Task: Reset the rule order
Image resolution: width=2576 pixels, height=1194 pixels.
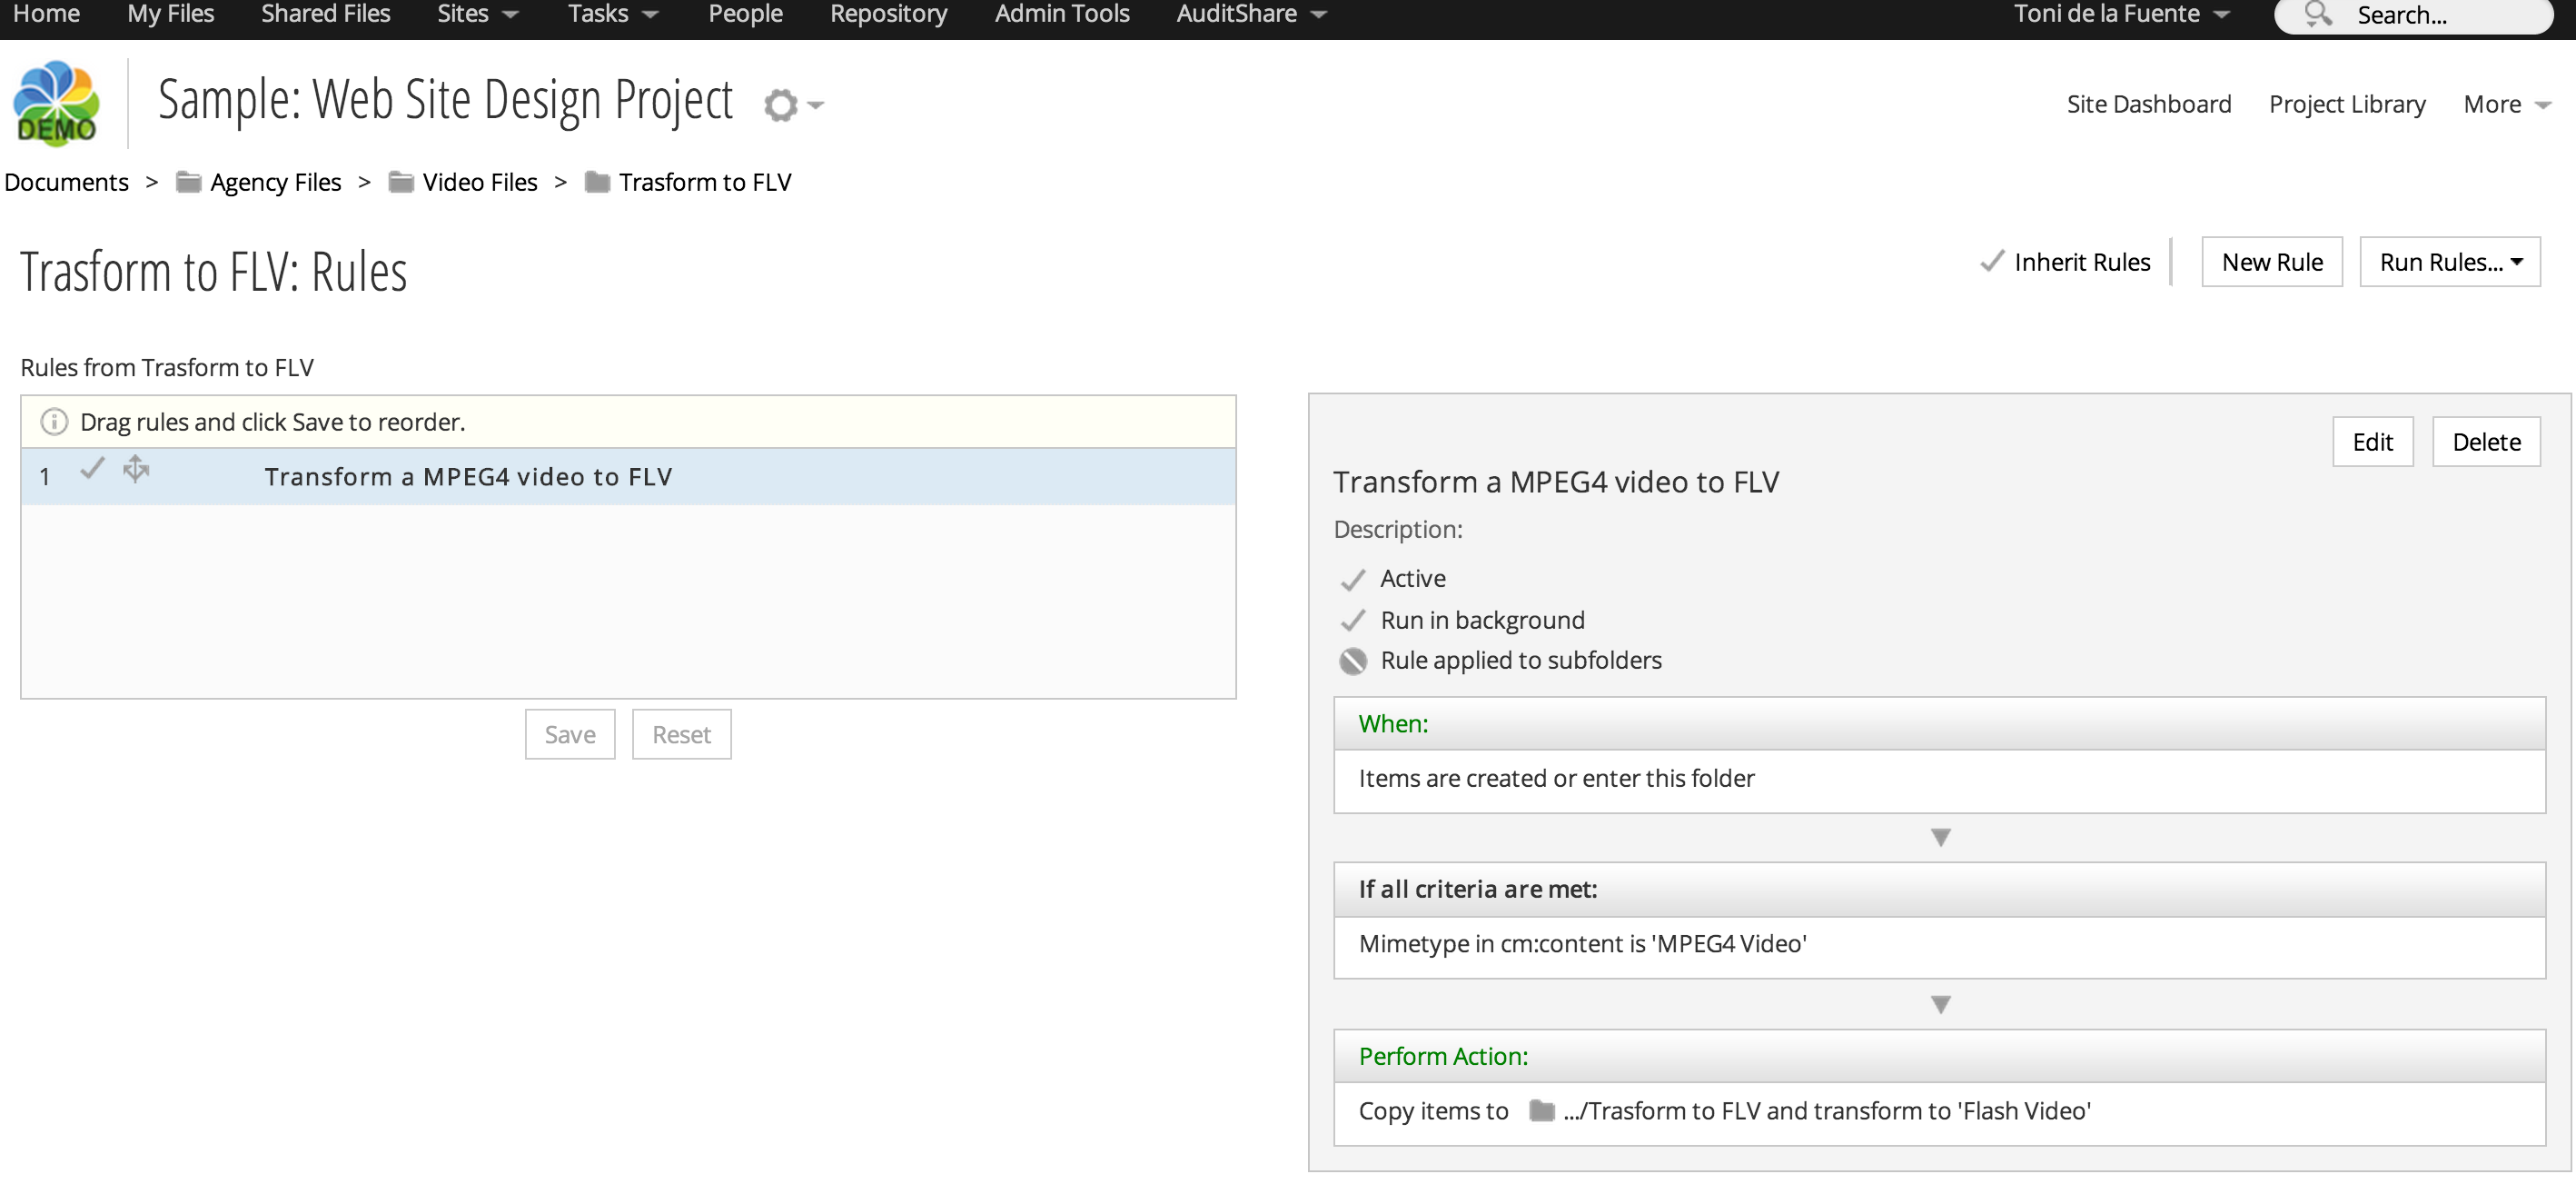Action: tap(681, 735)
